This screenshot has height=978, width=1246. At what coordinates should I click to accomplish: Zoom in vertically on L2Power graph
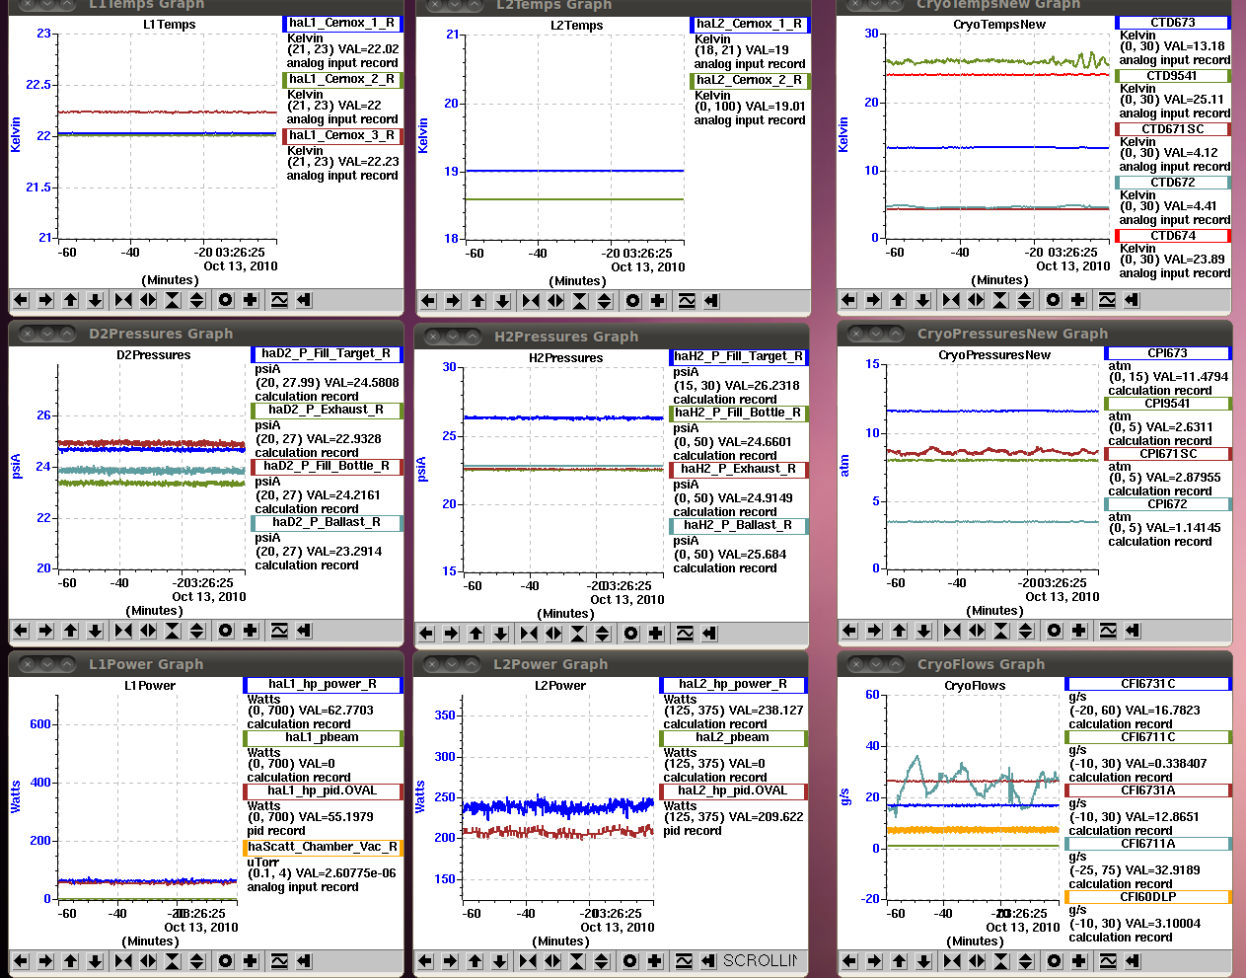[x=577, y=961]
